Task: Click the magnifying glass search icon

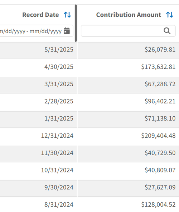Action: click(167, 31)
